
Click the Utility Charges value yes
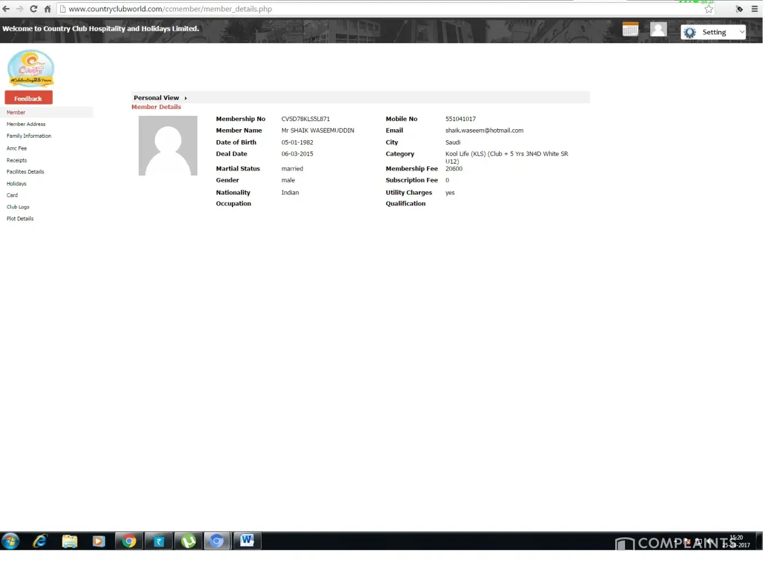point(450,193)
